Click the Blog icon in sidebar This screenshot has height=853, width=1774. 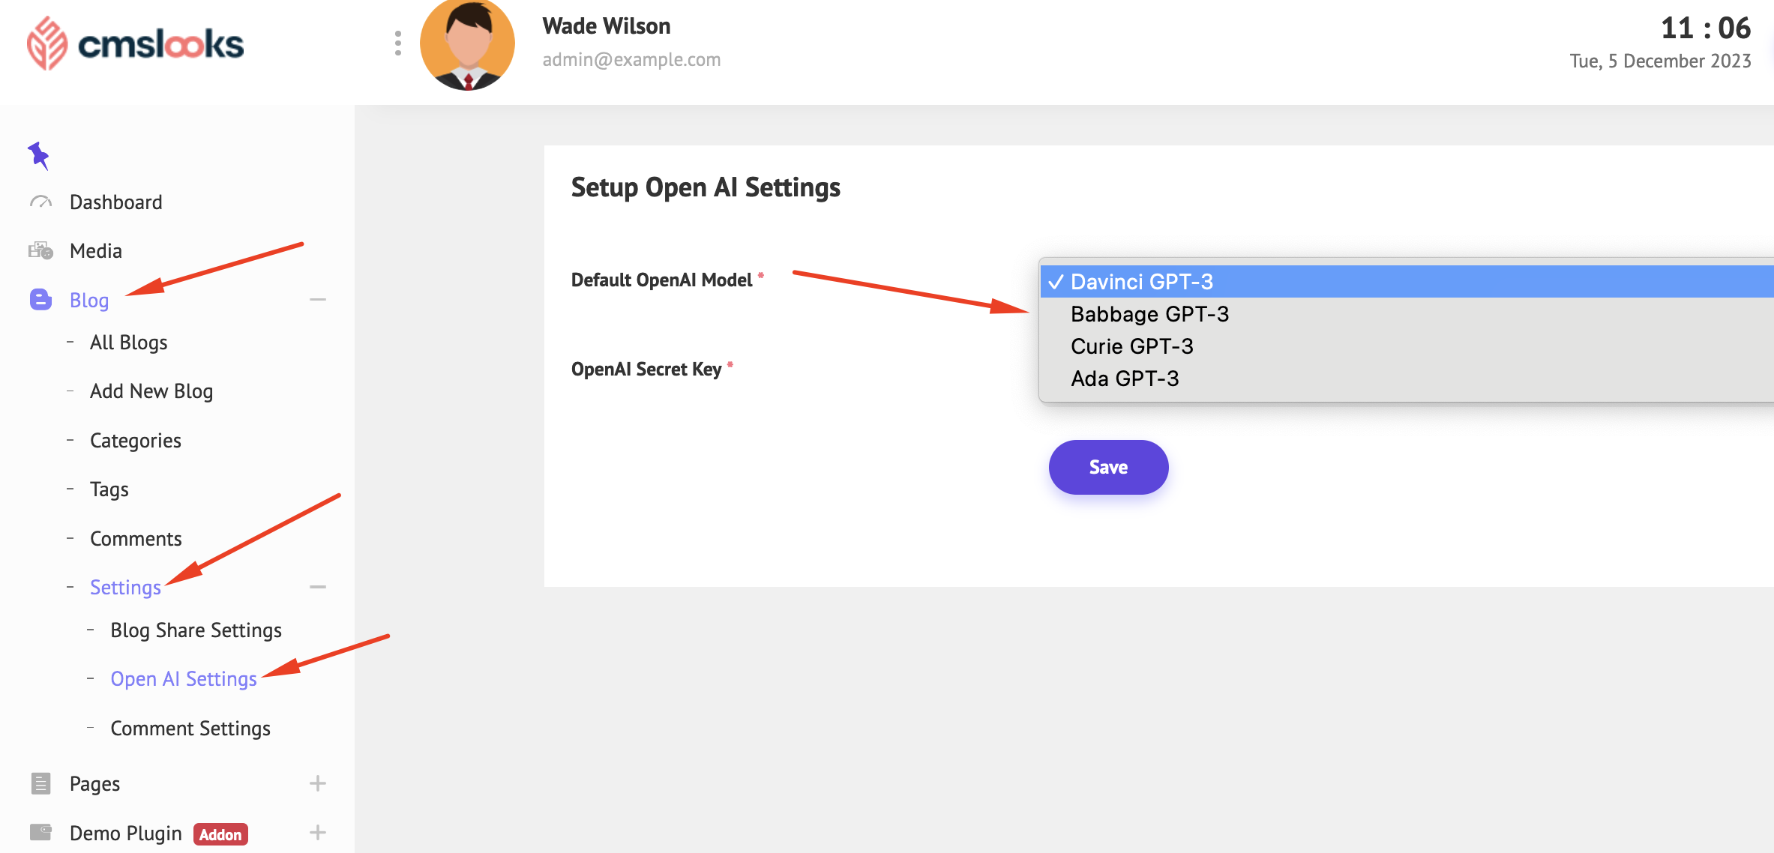[x=40, y=300]
